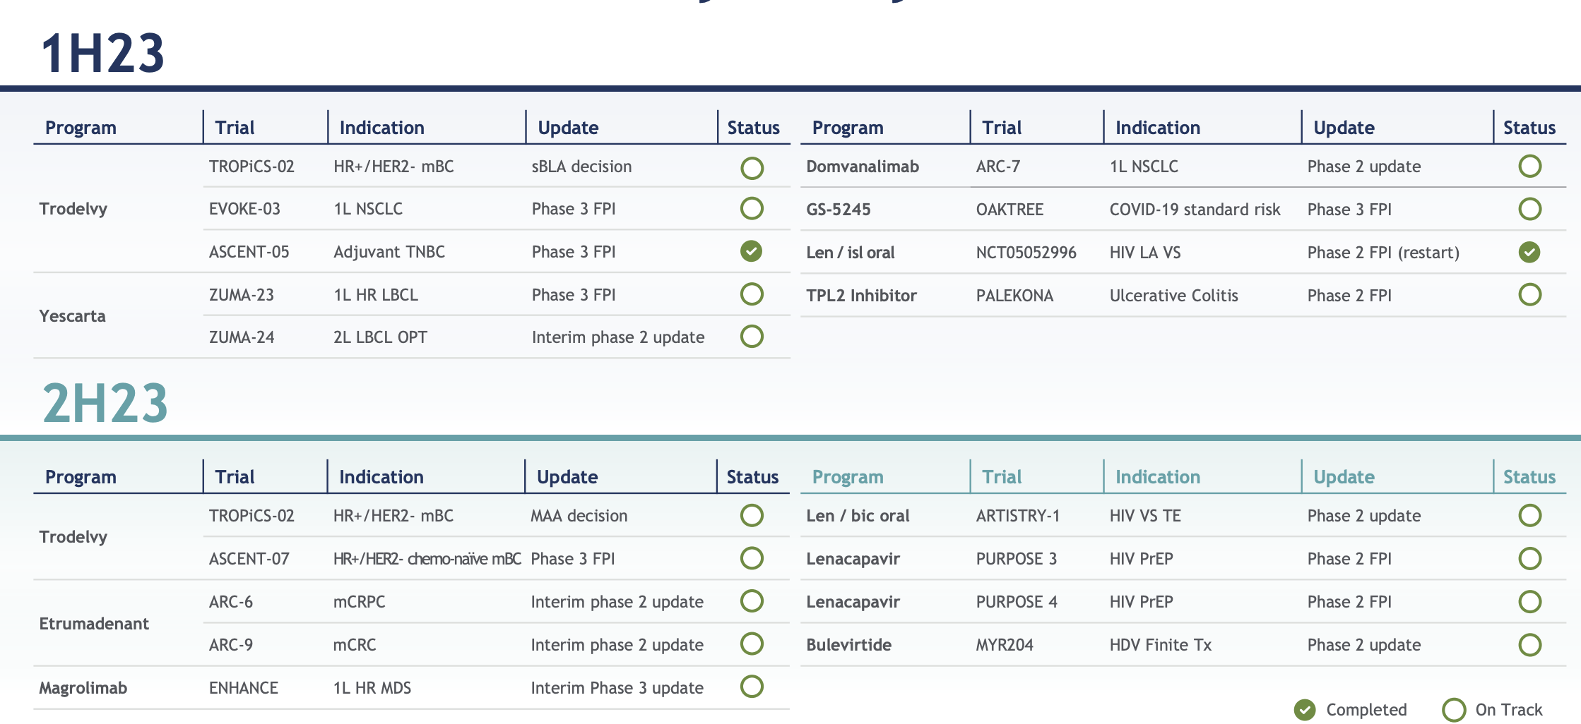Click the status circle for ZUMA-24
Screen dimensions: 1581x724
tap(751, 337)
